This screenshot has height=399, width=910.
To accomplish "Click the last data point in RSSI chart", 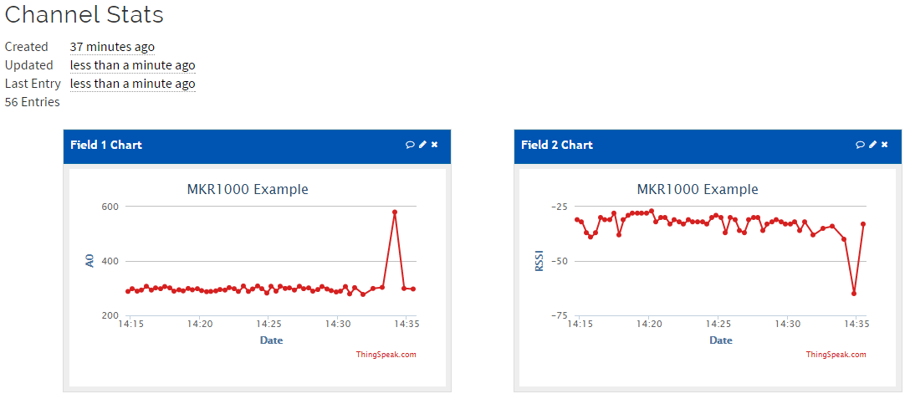I will [x=863, y=224].
